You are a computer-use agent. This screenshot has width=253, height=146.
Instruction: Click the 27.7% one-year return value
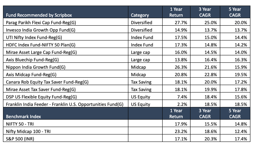[181, 23]
